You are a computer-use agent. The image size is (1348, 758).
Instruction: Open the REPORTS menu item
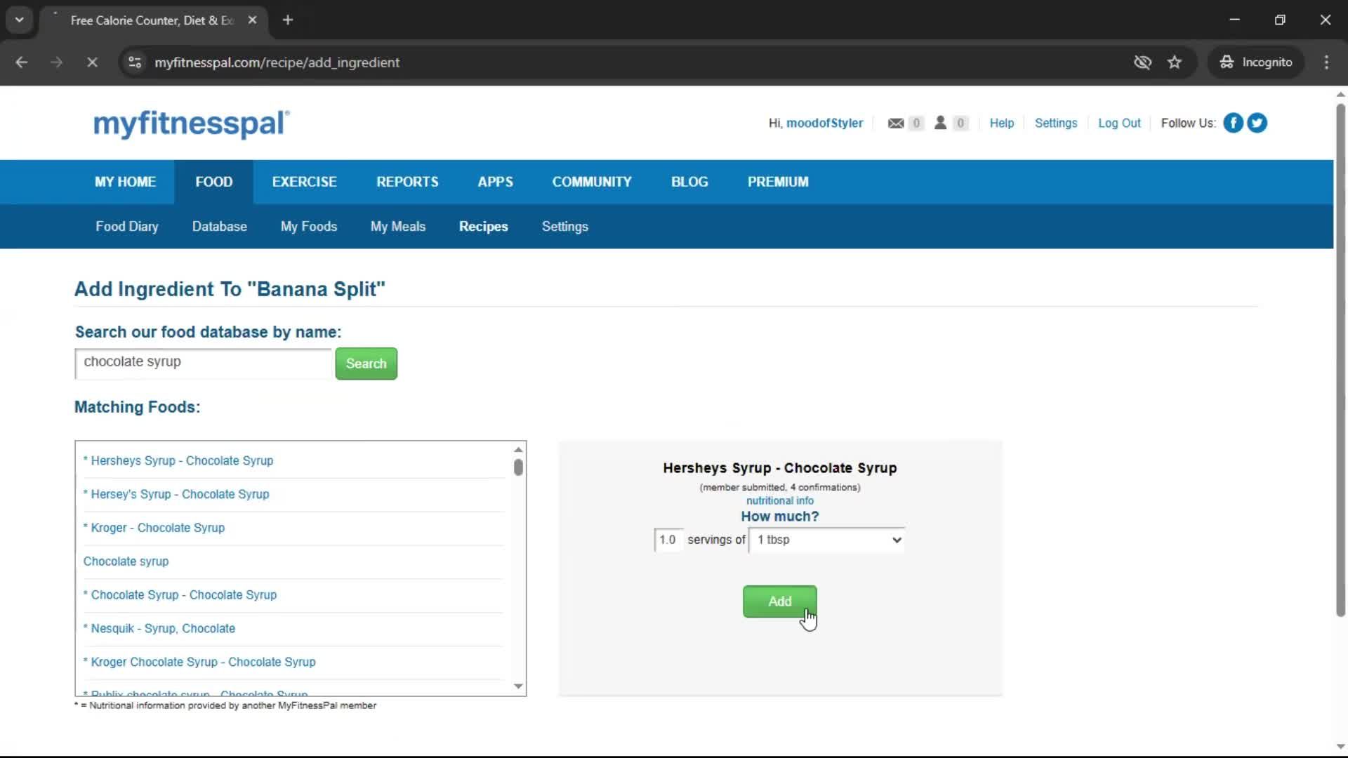coord(407,182)
